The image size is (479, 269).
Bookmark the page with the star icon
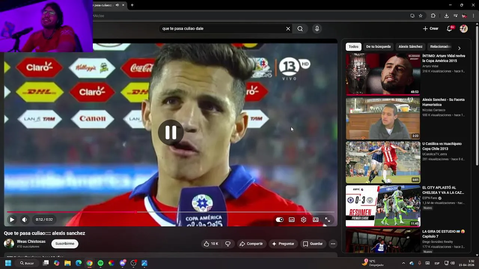pyautogui.click(x=421, y=16)
